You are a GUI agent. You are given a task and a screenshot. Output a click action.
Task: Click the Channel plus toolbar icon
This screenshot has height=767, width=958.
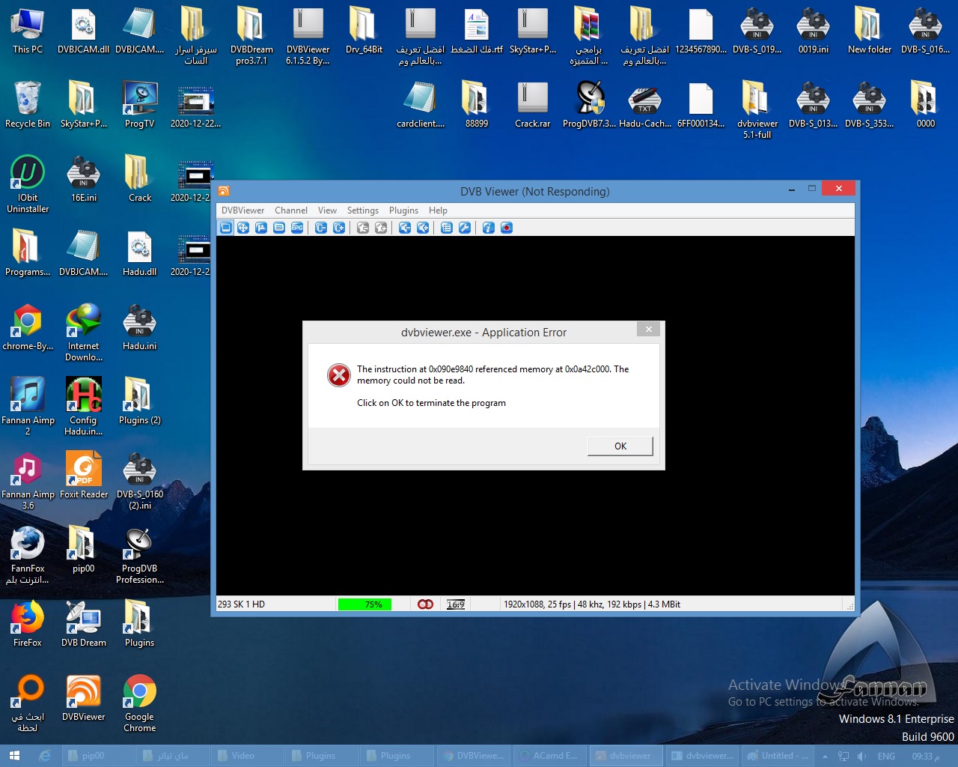pos(339,228)
